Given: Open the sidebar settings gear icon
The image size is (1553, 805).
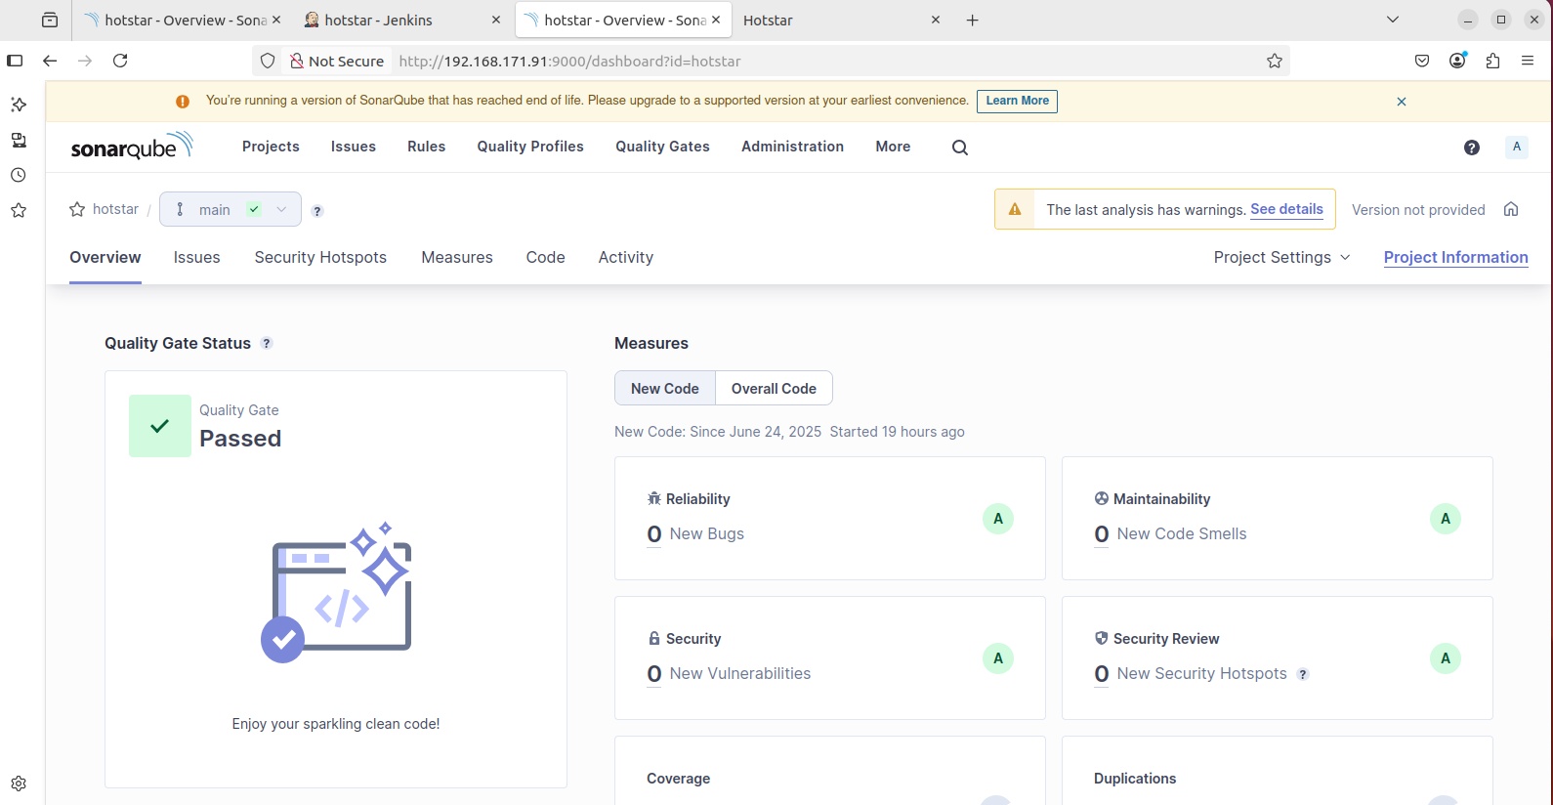Looking at the screenshot, I should [x=19, y=784].
